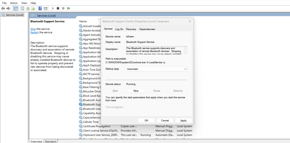Close the Bluetooth Support Service Properties dialog
Viewport: 290px width, 143px height.
tap(189, 21)
